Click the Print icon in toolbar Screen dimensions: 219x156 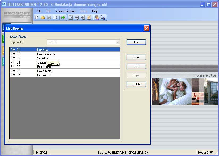[55, 17]
